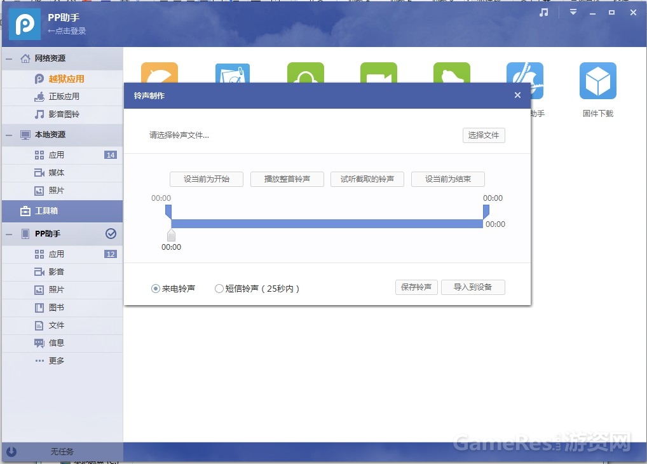Open 图书 in device list
The height and width of the screenshot is (464, 647).
tap(62, 308)
